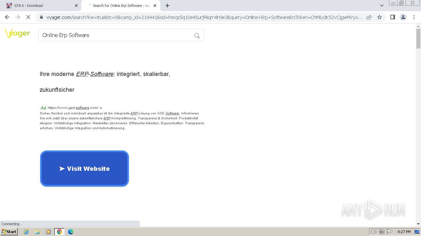
Task: Expand the ad URL dropdown arrow
Action: (101, 108)
